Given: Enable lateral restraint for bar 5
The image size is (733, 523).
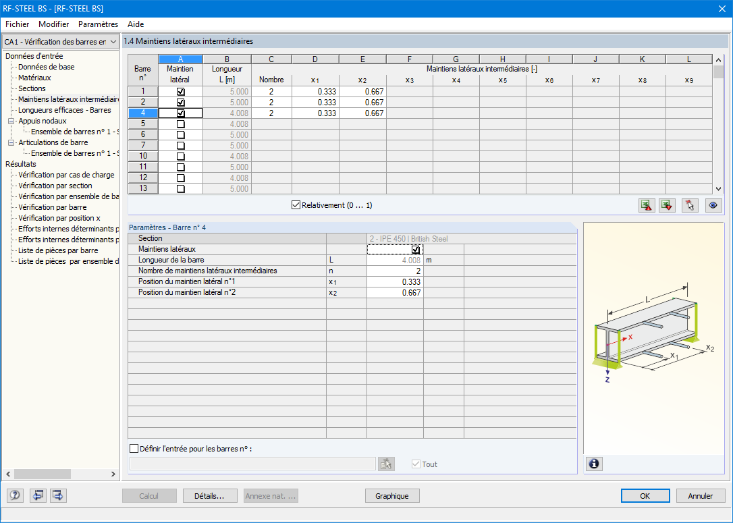Looking at the screenshot, I should coord(180,124).
